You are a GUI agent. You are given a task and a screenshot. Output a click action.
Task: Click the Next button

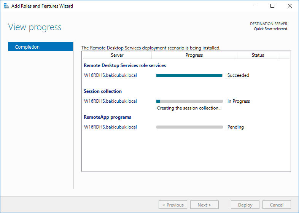(x=204, y=205)
